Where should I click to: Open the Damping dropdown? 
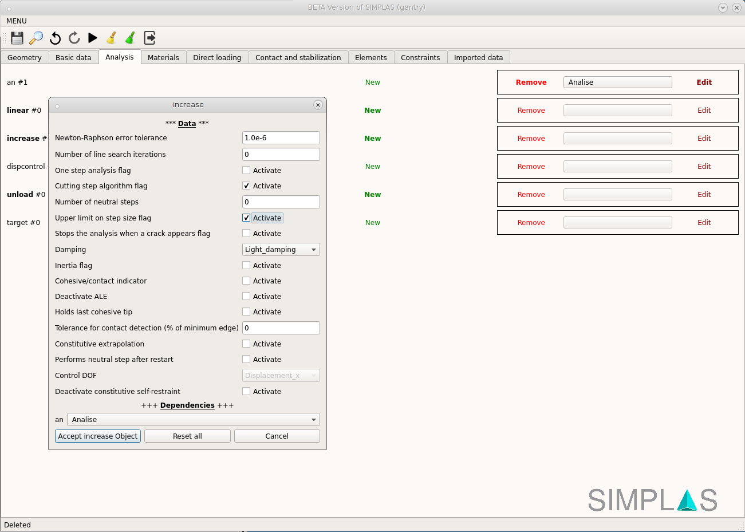(281, 250)
